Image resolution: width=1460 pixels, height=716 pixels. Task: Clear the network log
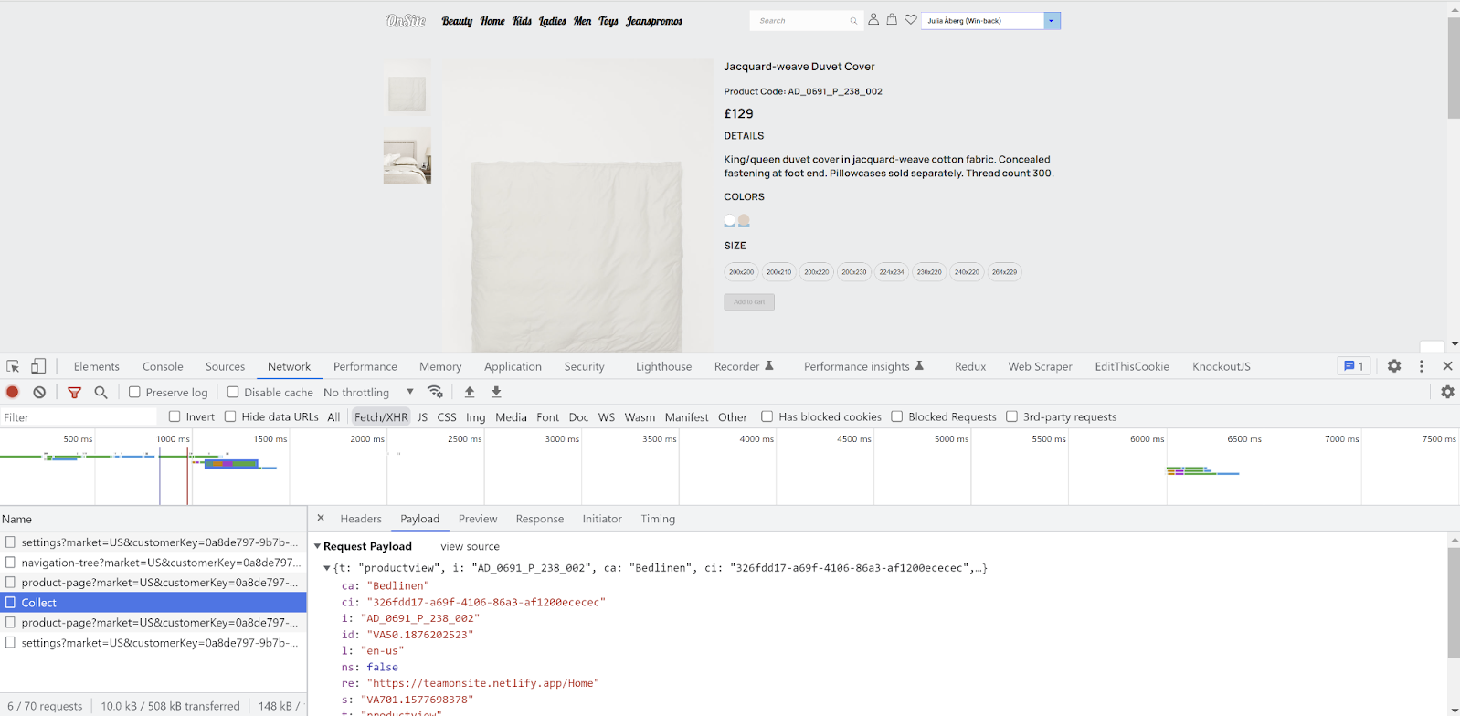click(x=39, y=392)
